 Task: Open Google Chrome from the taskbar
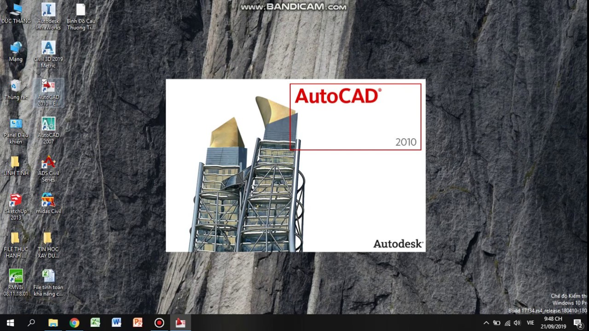click(x=74, y=323)
